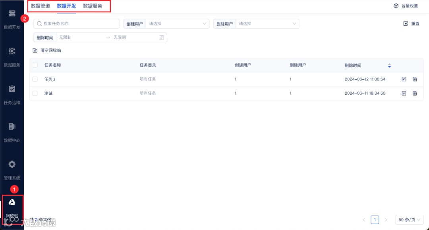Screen dimensions: 429x230
Task: Click the 清空回收站 icon
Action: (35, 50)
